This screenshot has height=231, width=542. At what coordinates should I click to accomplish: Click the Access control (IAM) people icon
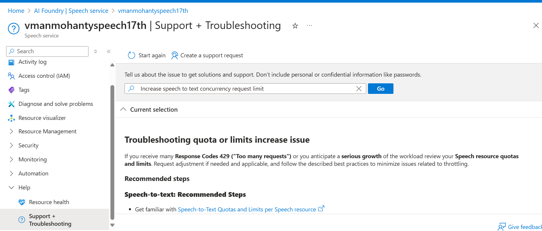(x=11, y=76)
